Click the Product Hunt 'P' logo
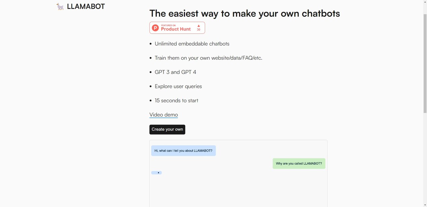This screenshot has height=207, width=427. pos(155,28)
